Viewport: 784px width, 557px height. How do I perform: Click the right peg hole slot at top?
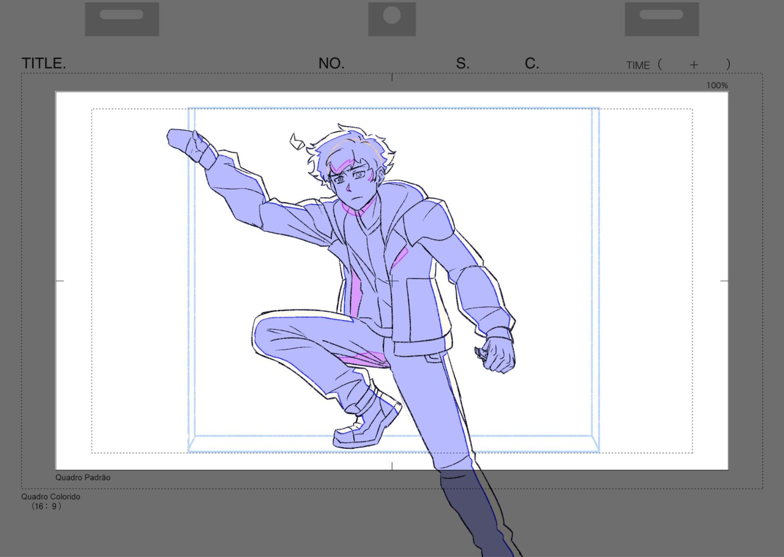tap(661, 15)
